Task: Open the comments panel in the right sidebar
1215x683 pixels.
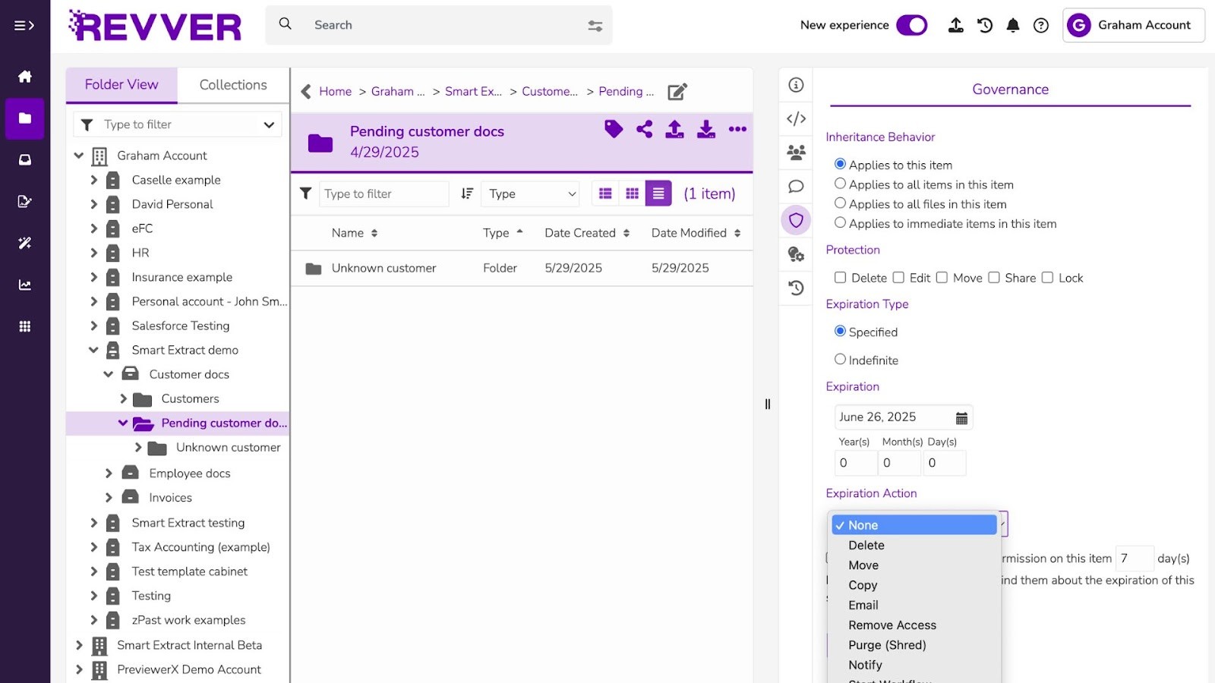Action: point(795,186)
